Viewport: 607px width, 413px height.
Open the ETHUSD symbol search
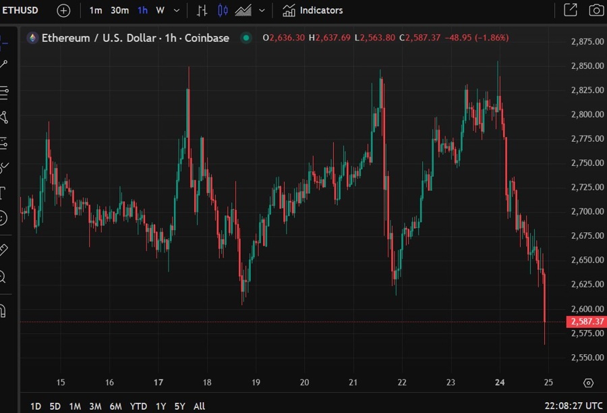tap(20, 10)
